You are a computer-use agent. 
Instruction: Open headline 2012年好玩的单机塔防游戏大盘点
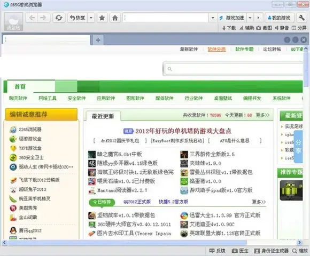click(x=183, y=131)
